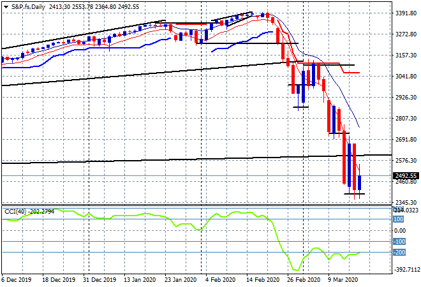Click the 31 Dec 2019 date label
The height and width of the screenshot is (287, 421).
pos(100,280)
